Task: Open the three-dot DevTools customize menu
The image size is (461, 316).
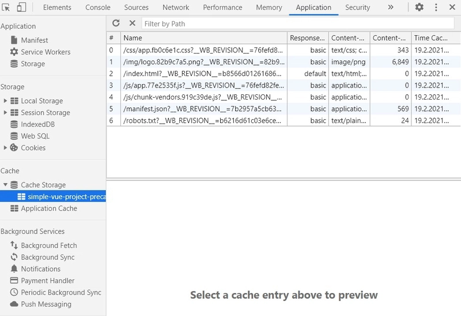Action: (436, 7)
